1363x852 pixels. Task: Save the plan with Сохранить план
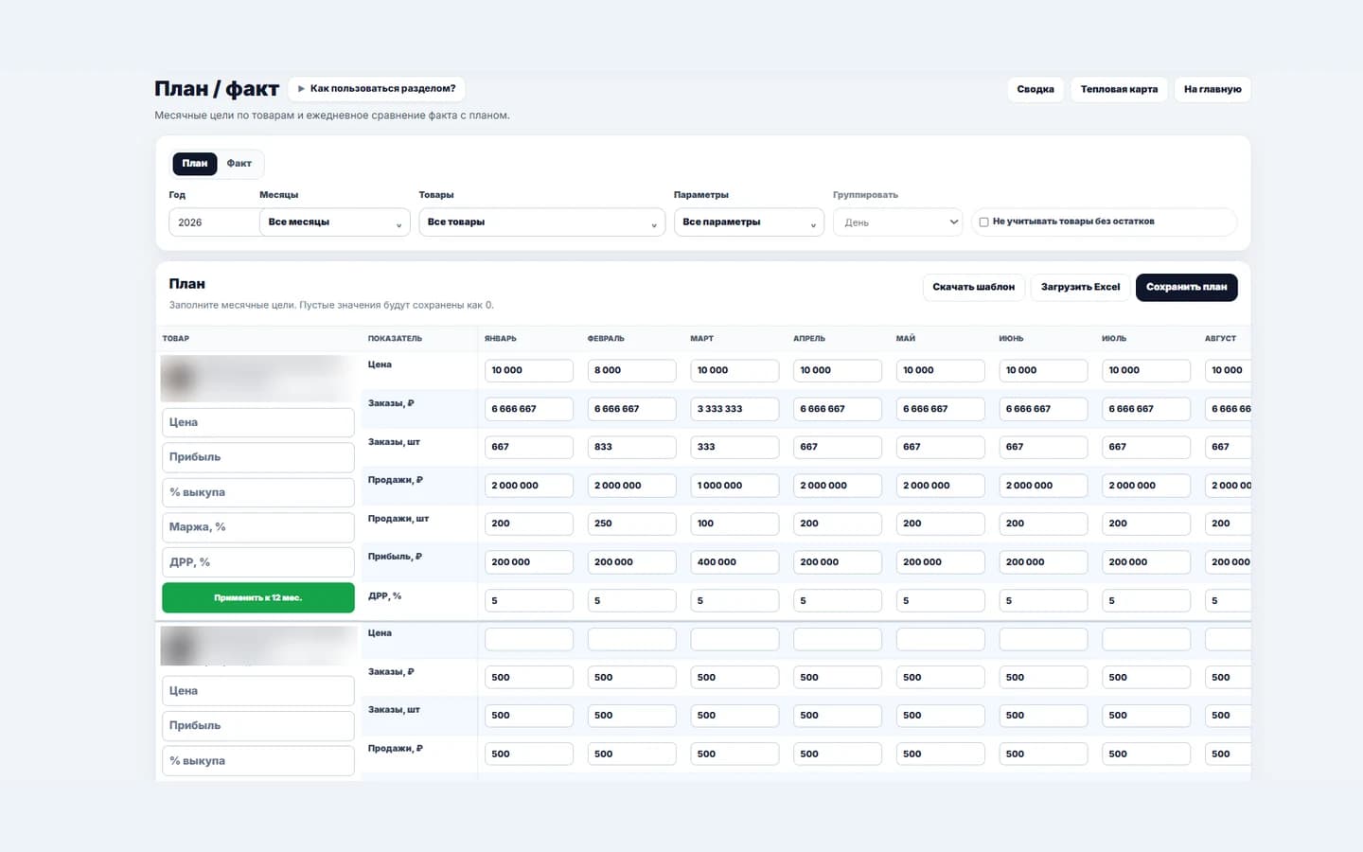click(x=1186, y=287)
